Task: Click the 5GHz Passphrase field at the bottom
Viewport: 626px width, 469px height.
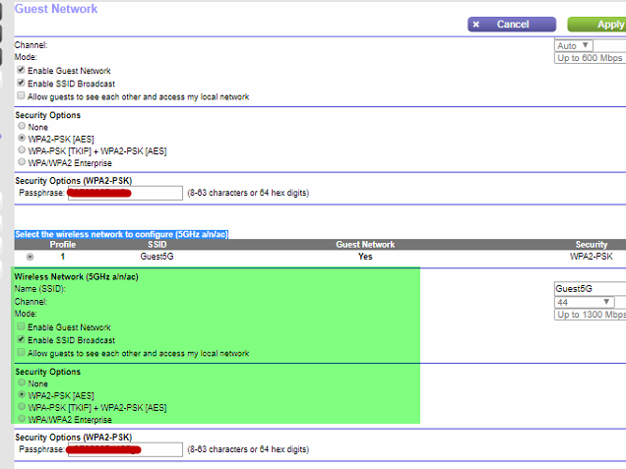Action: pyautogui.click(x=124, y=449)
